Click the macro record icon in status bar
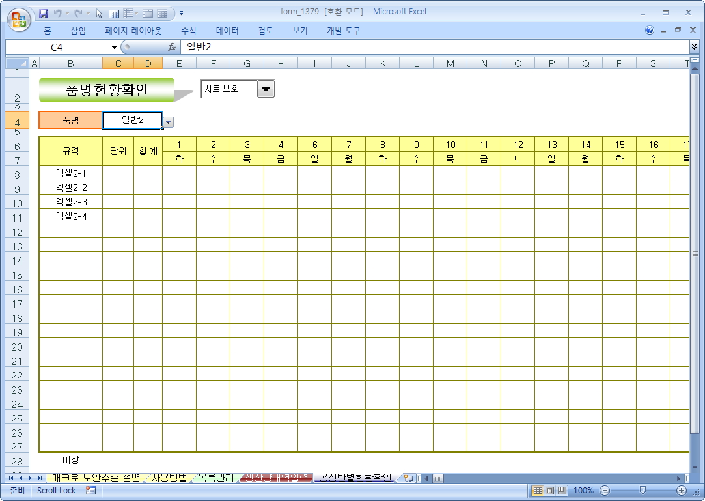Image resolution: width=705 pixels, height=501 pixels. [x=90, y=491]
